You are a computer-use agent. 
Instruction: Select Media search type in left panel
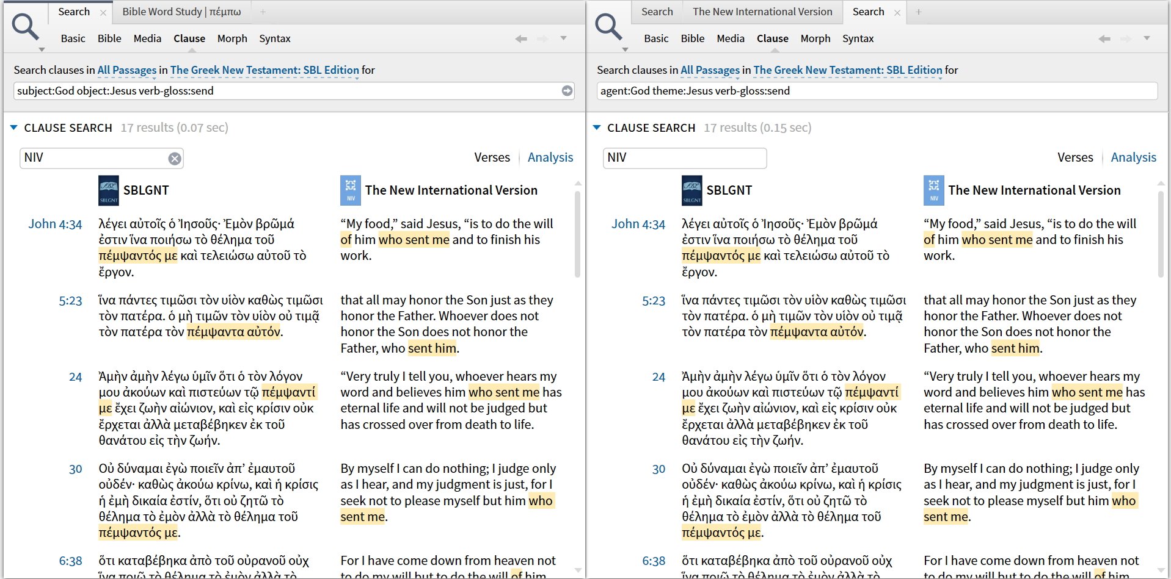click(147, 38)
